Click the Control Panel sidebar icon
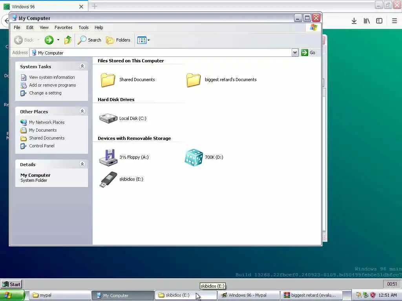This screenshot has height=301, width=402. pos(24,146)
